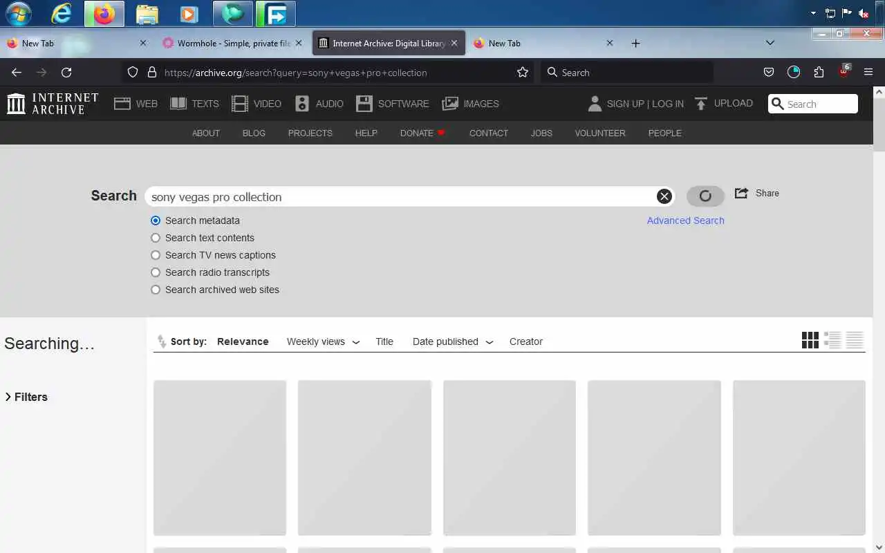Open the Pocket save icon
Viewport: 885px width, 553px height.
[769, 73]
